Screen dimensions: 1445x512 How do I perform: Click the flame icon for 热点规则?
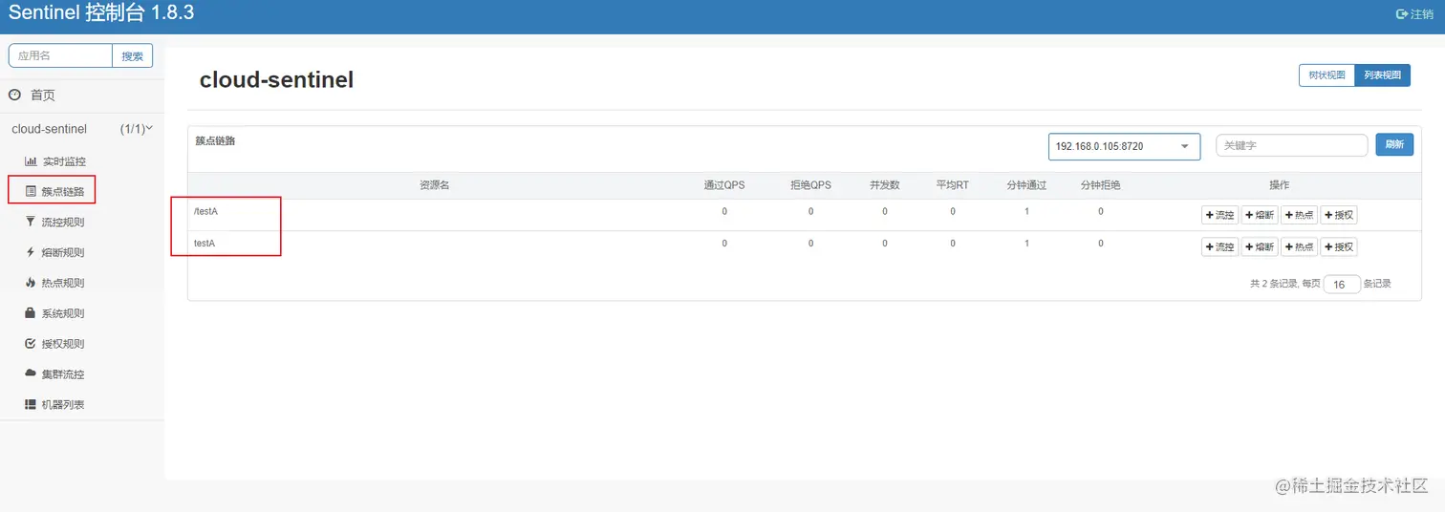coord(31,283)
